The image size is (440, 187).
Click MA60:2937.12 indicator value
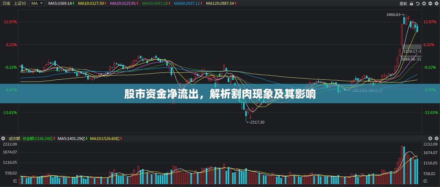click(188, 3)
